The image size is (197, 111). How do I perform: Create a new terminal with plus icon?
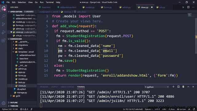[173, 87]
